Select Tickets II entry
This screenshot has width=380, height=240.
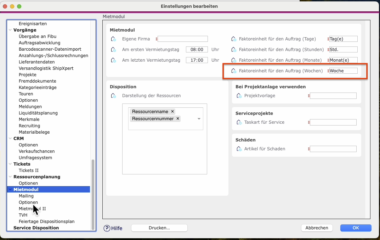coord(29,171)
